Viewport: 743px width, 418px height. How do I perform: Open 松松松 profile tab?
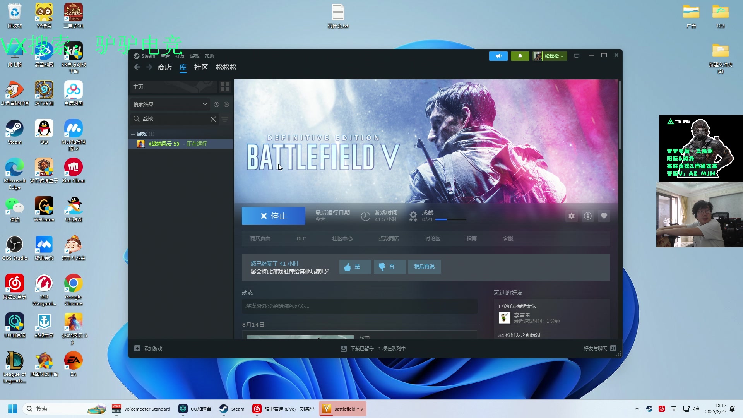(x=226, y=67)
